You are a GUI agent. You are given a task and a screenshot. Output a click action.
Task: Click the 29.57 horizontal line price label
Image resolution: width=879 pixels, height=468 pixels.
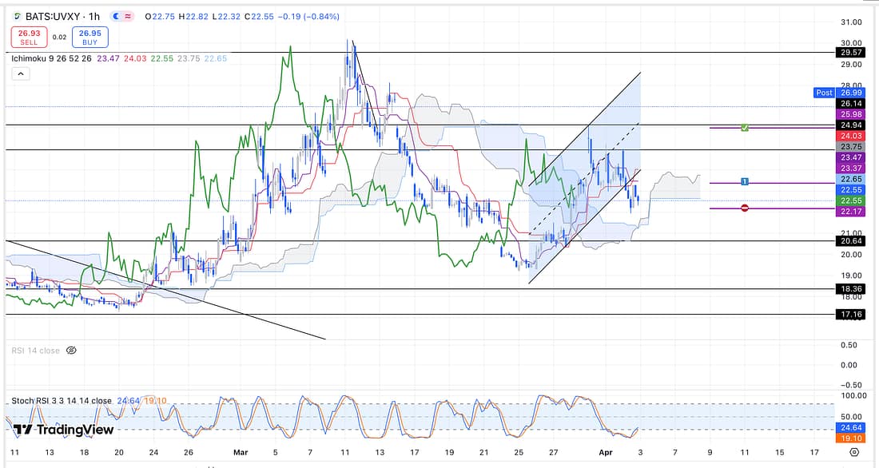[845, 53]
